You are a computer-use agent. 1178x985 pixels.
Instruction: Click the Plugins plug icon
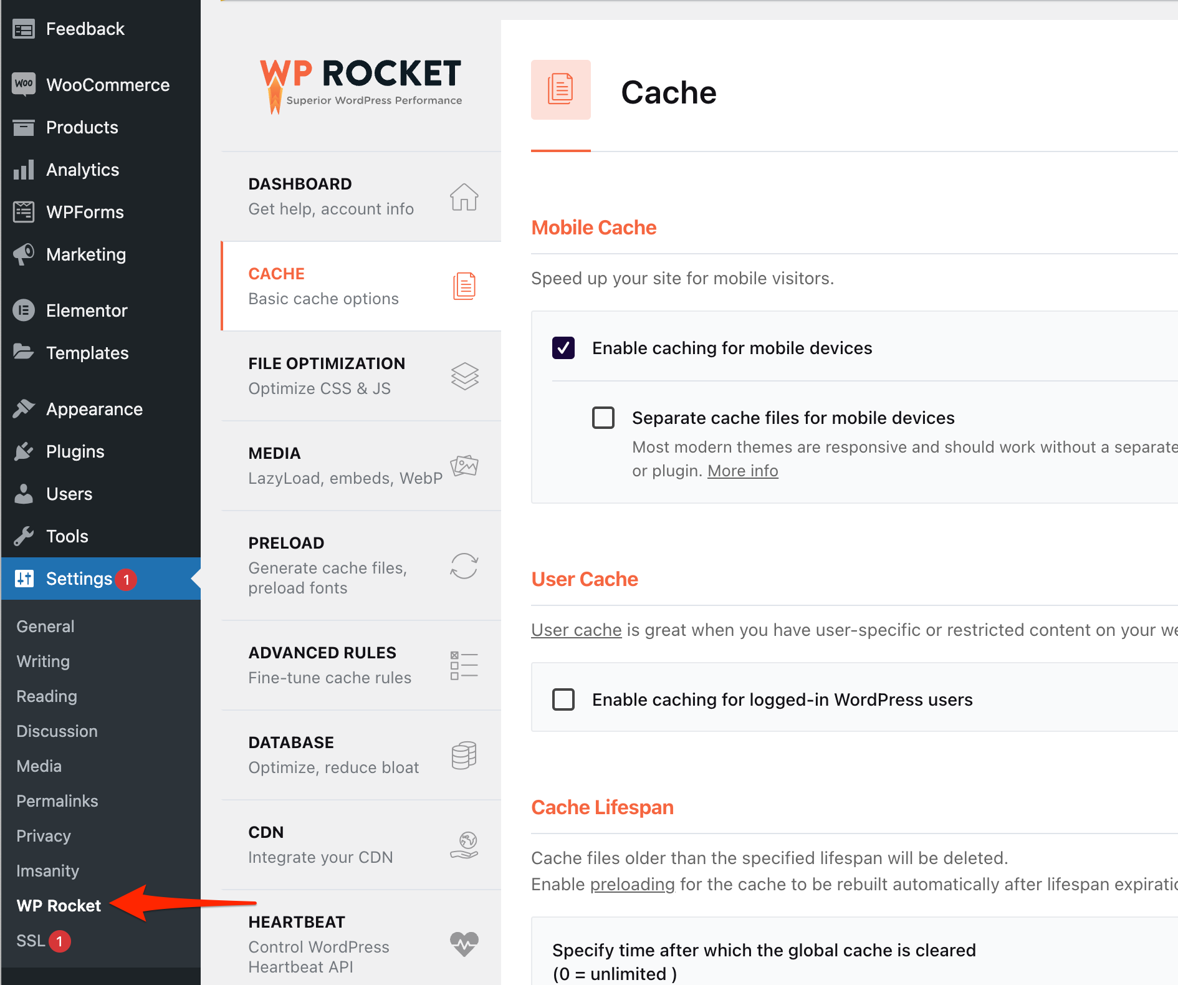pyautogui.click(x=24, y=451)
